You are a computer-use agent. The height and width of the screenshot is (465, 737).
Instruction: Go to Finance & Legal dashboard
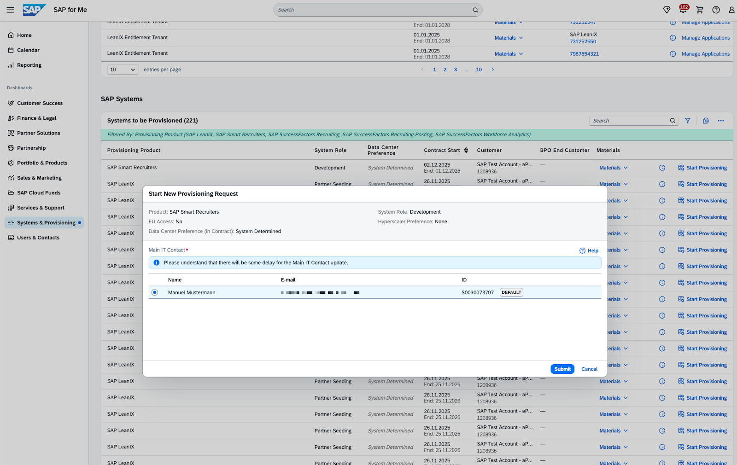(x=36, y=118)
